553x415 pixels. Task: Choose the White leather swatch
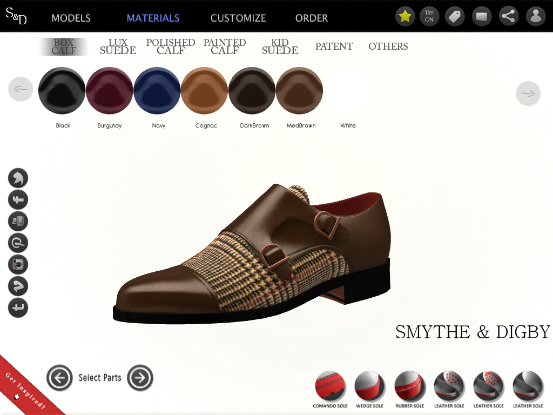tap(347, 90)
